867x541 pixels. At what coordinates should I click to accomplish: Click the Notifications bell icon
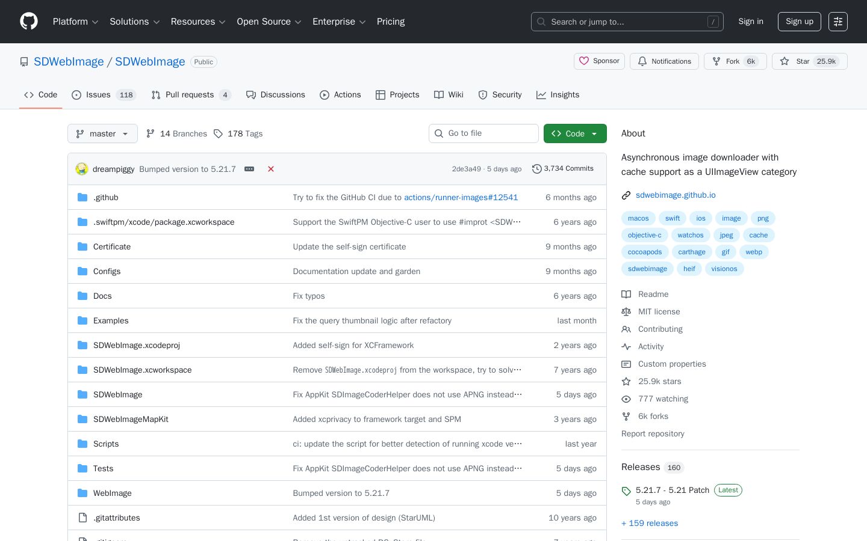click(x=642, y=61)
